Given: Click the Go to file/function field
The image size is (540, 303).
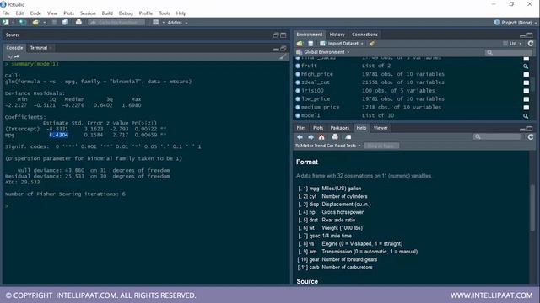Looking at the screenshot, I should click(117, 23).
